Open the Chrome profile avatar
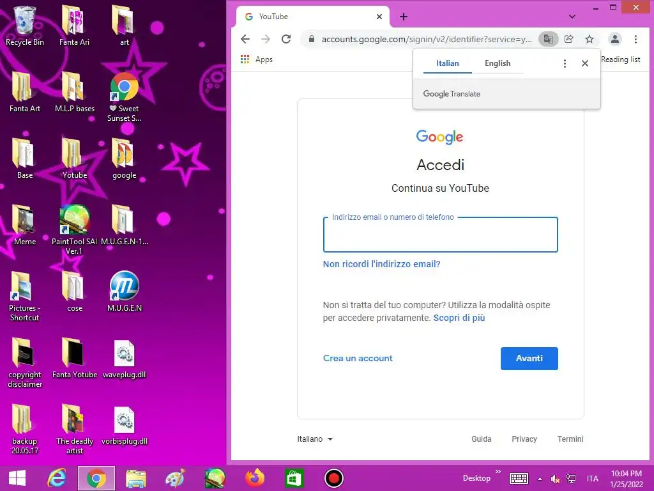The height and width of the screenshot is (491, 654). [614, 39]
